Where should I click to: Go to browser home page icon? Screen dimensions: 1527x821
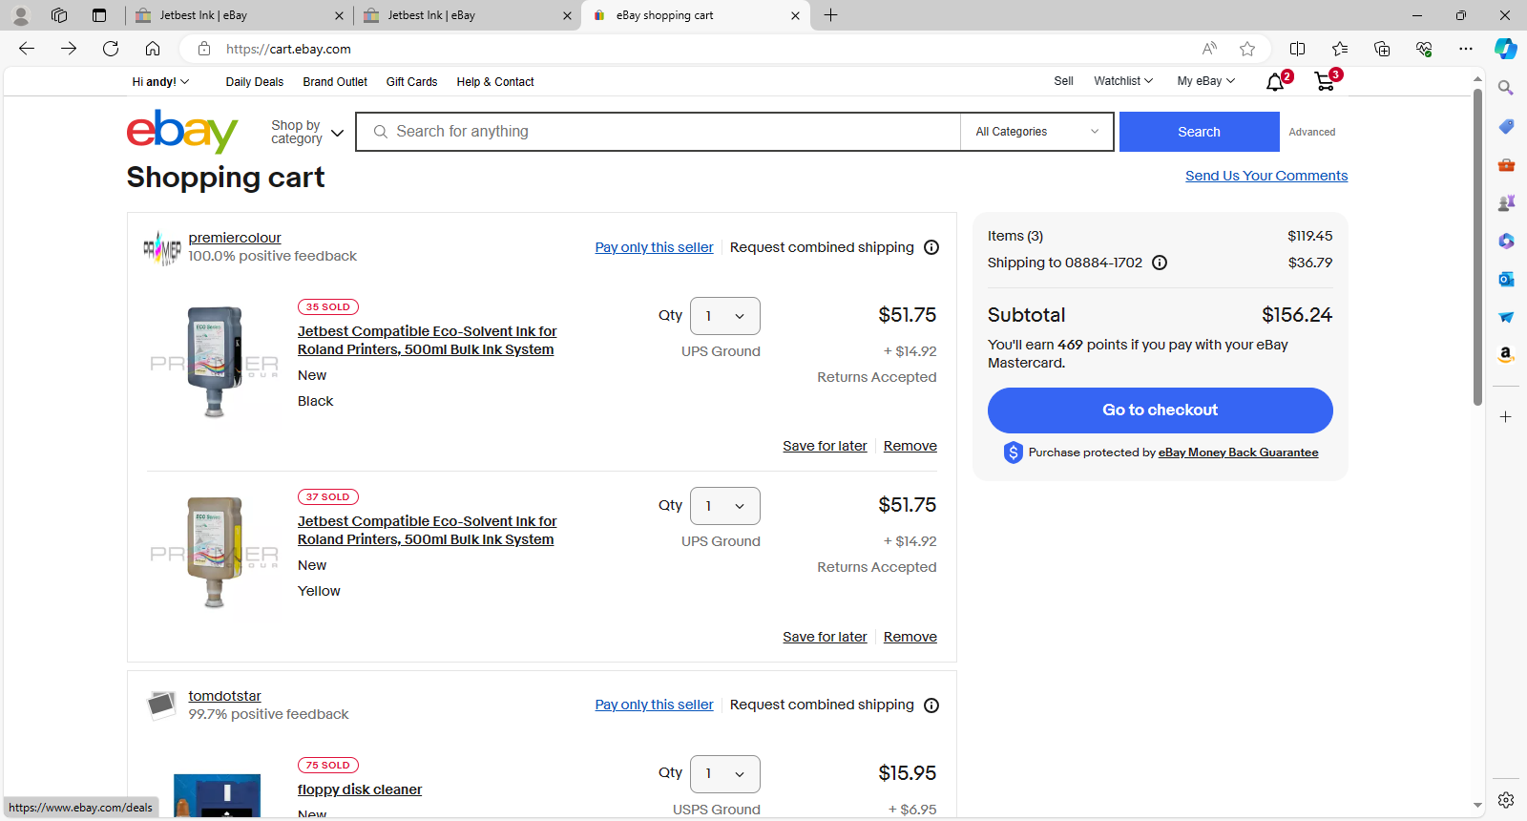tap(153, 49)
